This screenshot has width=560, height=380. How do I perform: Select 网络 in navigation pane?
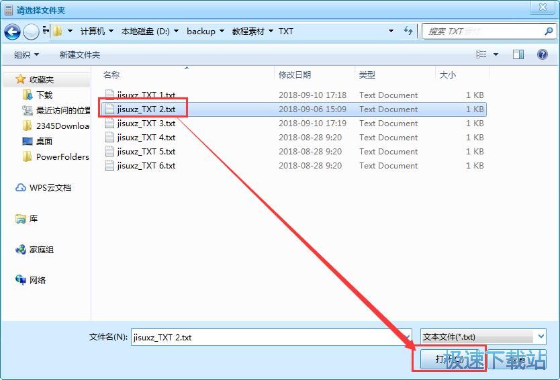(38, 280)
